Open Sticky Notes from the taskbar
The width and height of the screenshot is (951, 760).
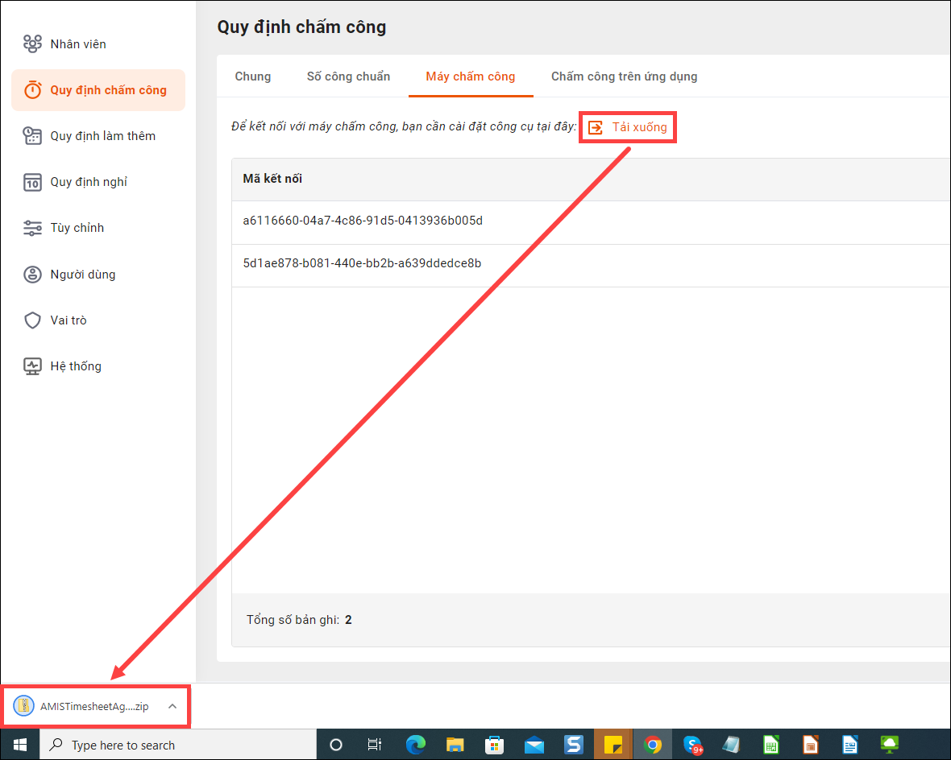coord(613,745)
